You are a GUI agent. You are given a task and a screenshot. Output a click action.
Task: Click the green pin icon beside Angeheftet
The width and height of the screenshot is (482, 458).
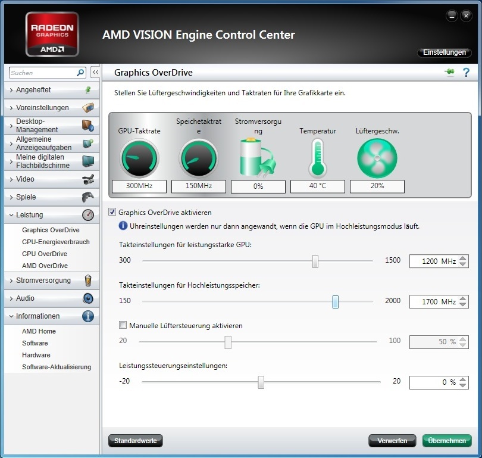pyautogui.click(x=88, y=90)
